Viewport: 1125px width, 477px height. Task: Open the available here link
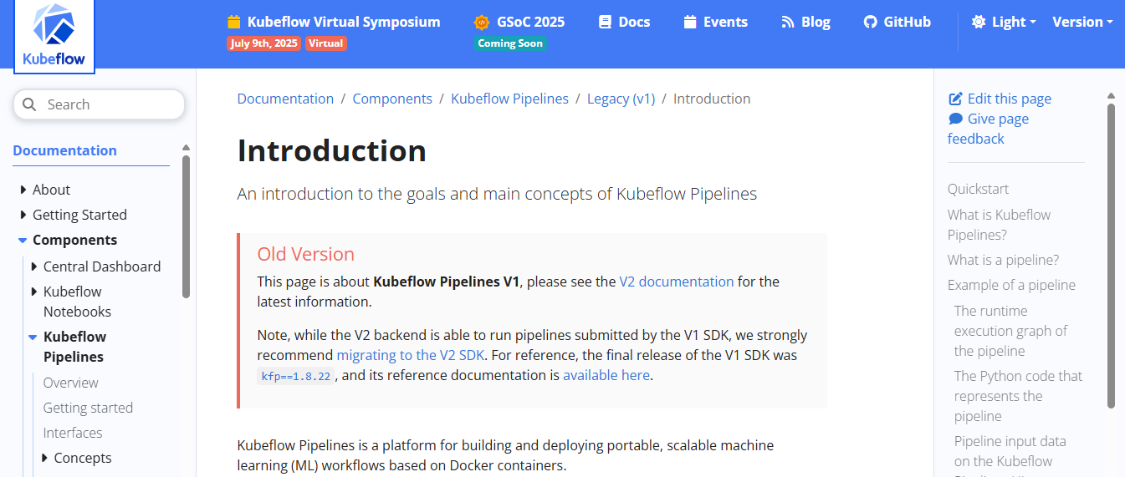pos(606,375)
